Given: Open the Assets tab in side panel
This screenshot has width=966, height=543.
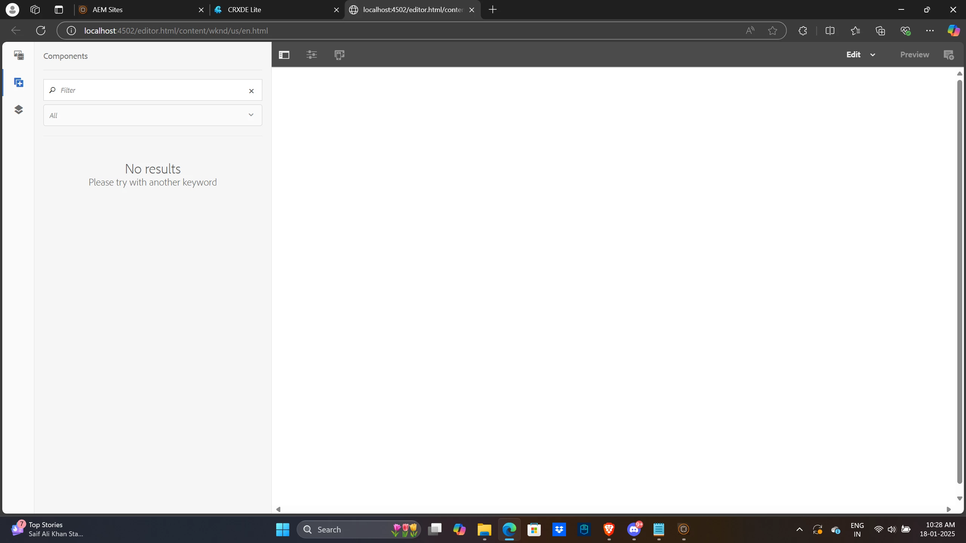Looking at the screenshot, I should point(19,55).
